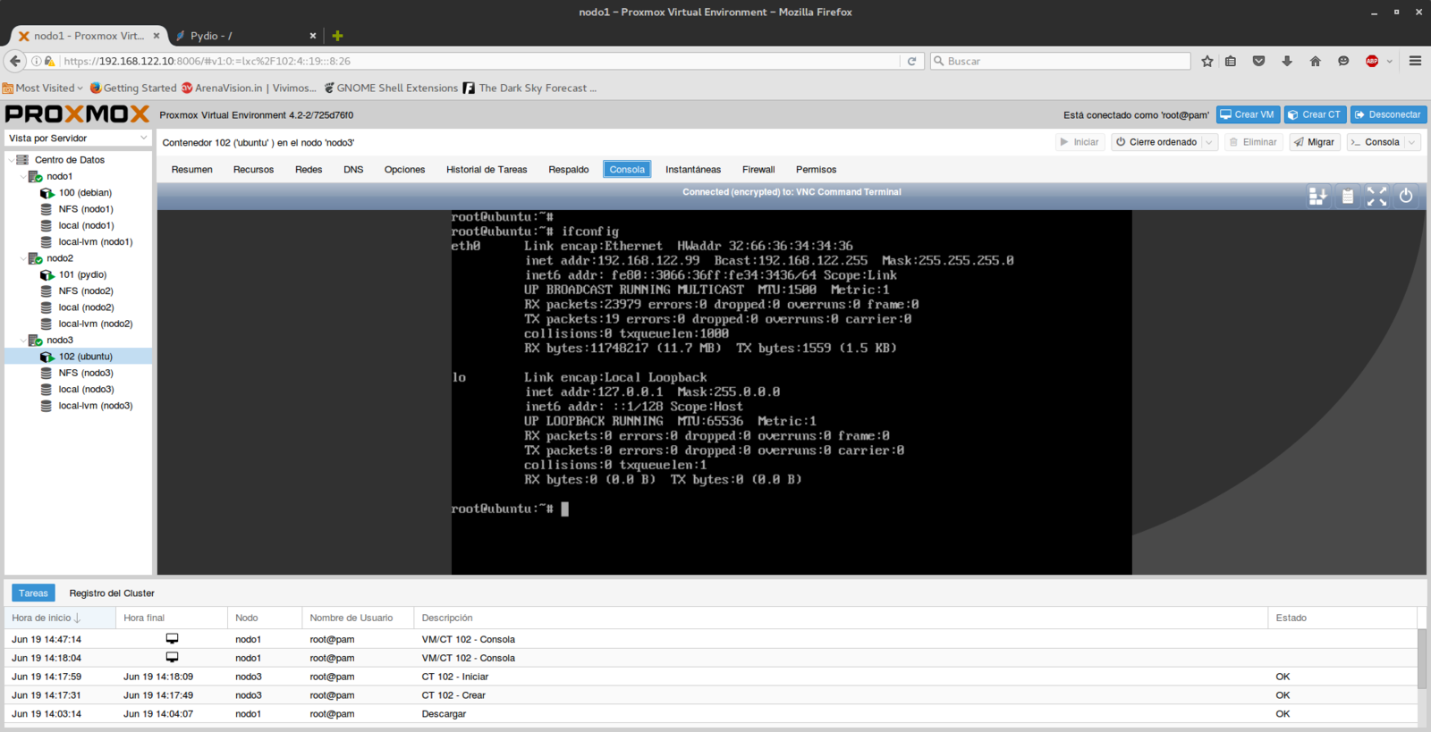Screen dimensions: 1431x732
Task: Open the Consola button dropdown arrow
Action: click(x=1412, y=142)
